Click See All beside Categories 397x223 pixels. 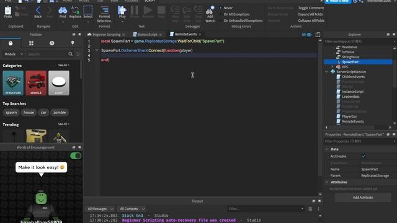coord(63,65)
